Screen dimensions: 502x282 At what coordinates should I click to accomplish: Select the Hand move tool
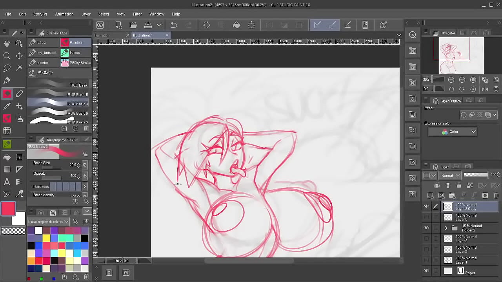click(x=7, y=43)
